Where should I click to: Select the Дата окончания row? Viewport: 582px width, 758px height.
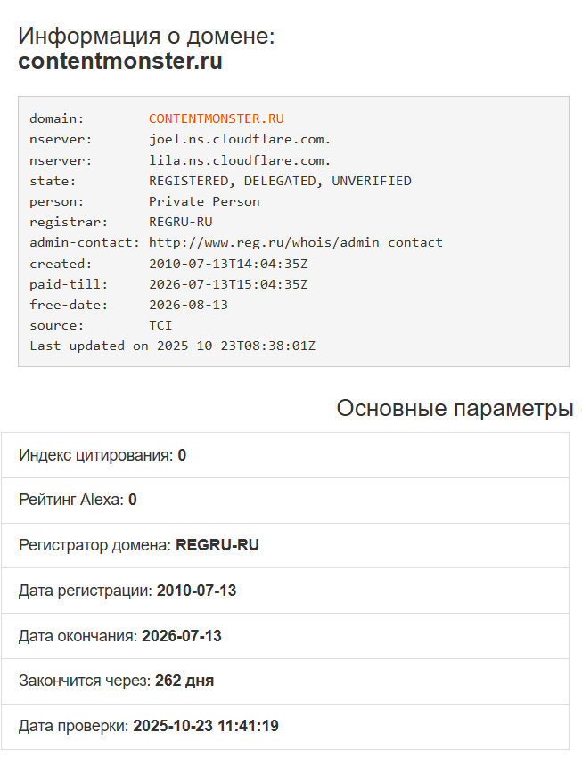tap(284, 636)
